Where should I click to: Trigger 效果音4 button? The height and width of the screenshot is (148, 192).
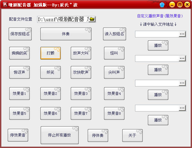click(x=114, y=94)
